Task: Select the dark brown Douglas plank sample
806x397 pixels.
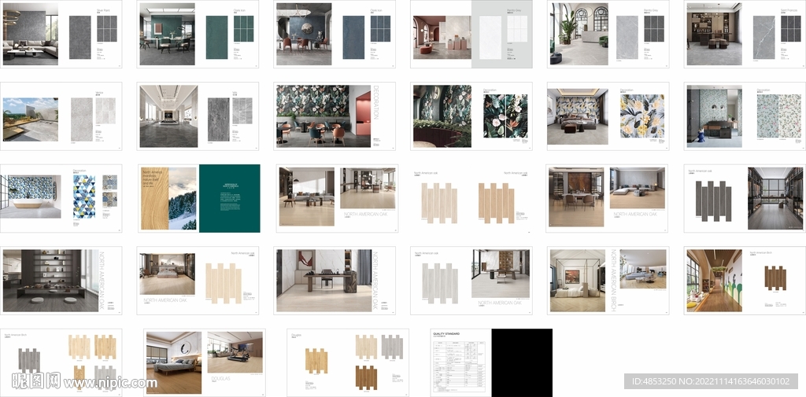Action: (x=365, y=377)
